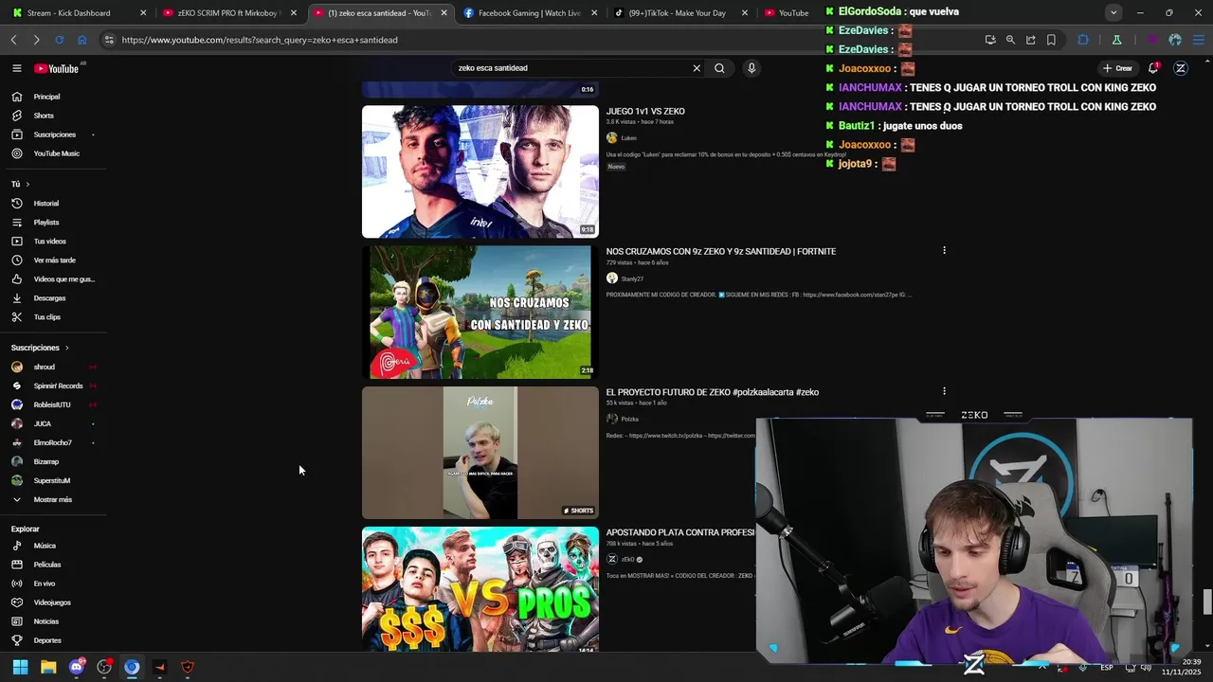Open Música in Explorar
This screenshot has height=682, width=1213.
tap(53, 546)
